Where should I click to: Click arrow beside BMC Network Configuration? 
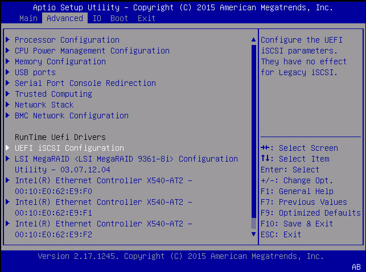8,116
